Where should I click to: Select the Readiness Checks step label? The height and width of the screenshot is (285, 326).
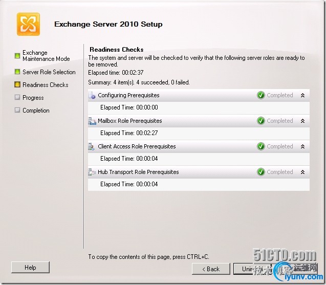46,85
